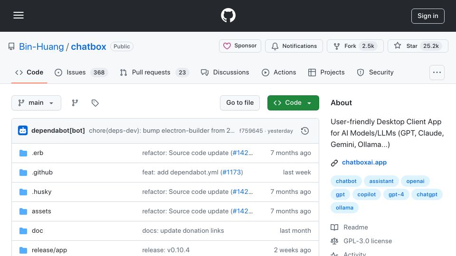Viewport: 456px width, 256px height.
Task: Open the chatbox repository link
Action: (88, 46)
